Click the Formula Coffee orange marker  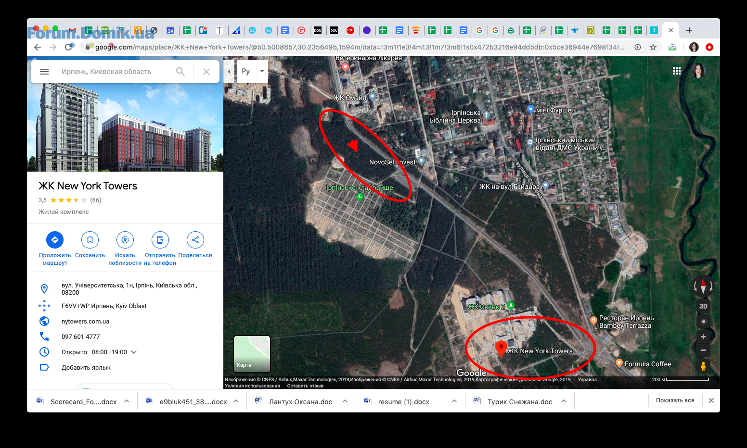click(x=619, y=362)
